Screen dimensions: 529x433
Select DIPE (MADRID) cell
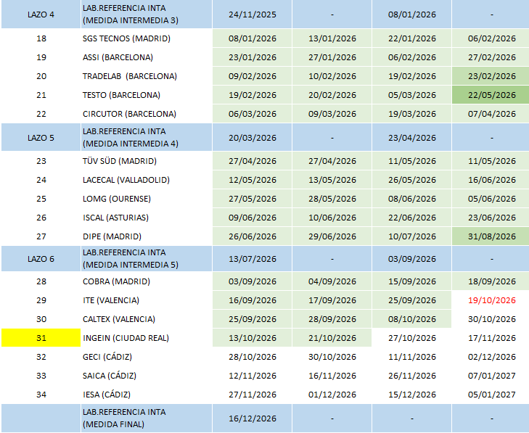[147, 236]
